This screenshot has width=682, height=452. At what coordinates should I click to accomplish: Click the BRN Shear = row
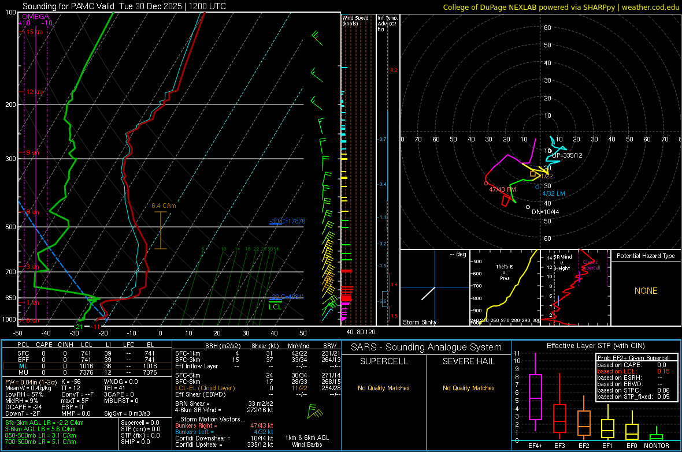[224, 404]
